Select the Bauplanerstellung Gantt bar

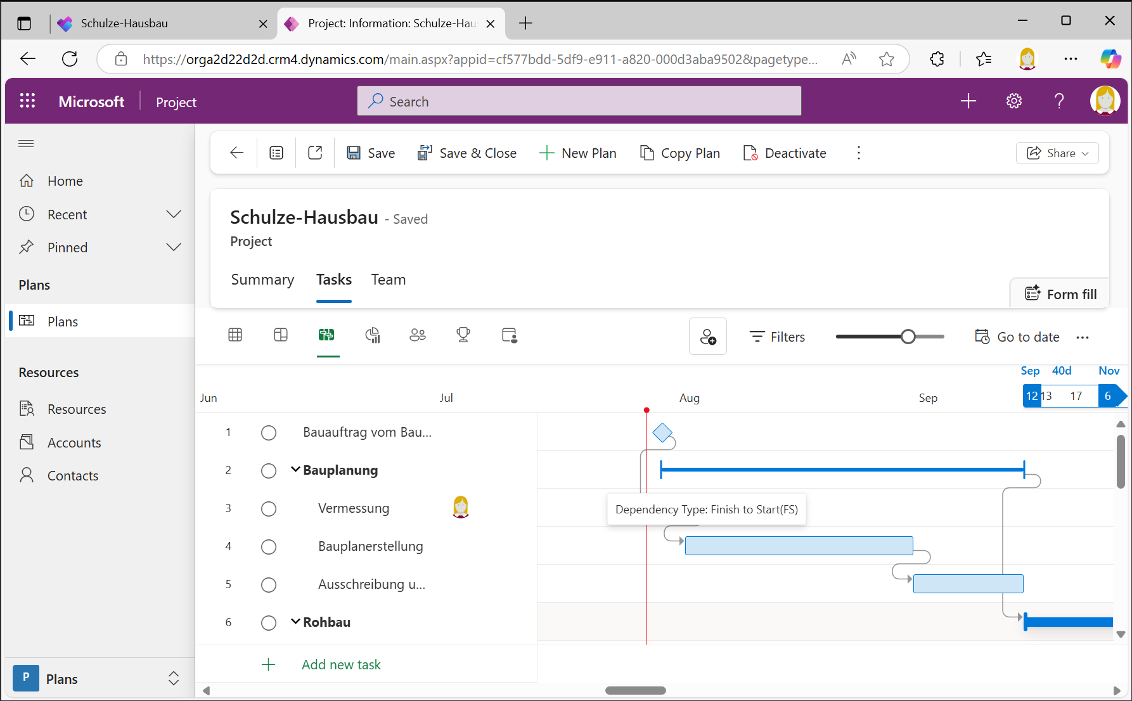[799, 546]
